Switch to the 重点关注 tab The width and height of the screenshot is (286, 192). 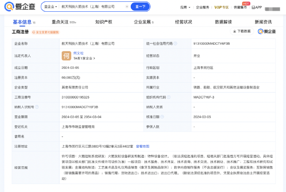pyautogui.click(x=64, y=22)
